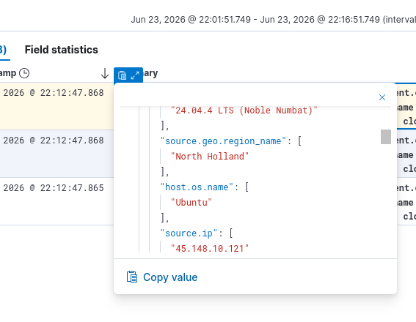The image size is (416, 322).
Task: Click the "source.geo.region_name" JSON key
Action: (x=223, y=141)
